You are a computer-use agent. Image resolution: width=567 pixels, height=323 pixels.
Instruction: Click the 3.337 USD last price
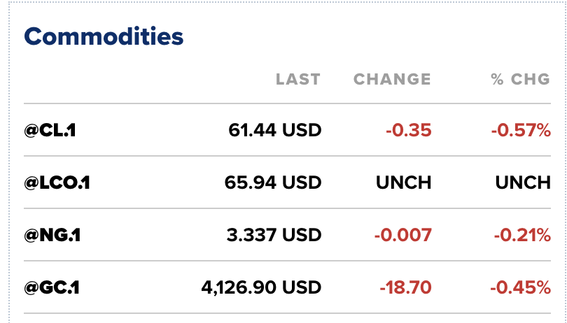pos(274,235)
